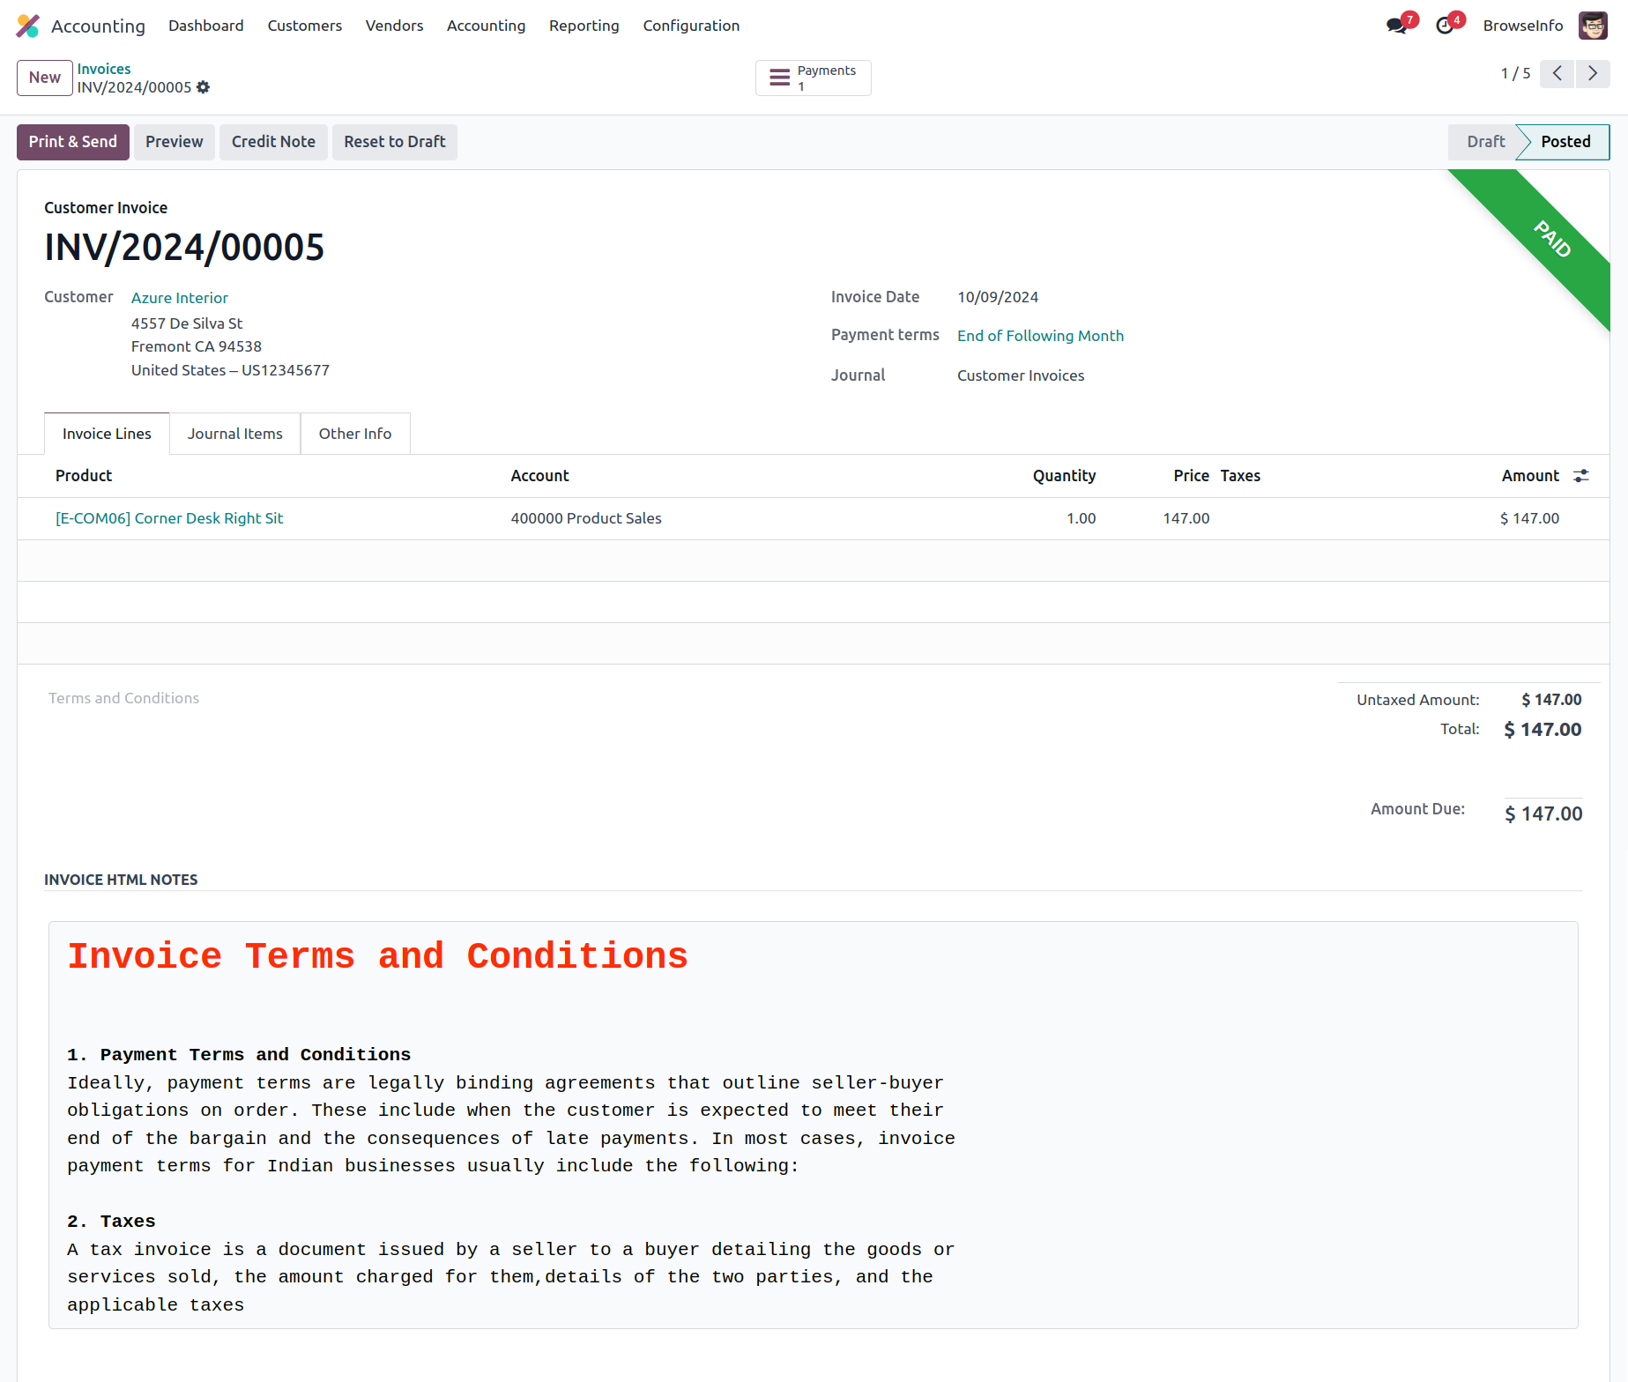Open the gear actions icon beside invoice number

(204, 87)
